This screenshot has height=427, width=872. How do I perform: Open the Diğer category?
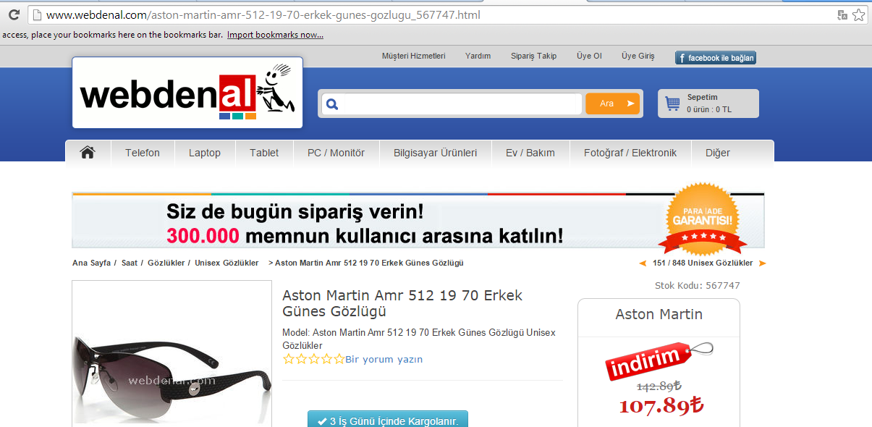click(718, 153)
